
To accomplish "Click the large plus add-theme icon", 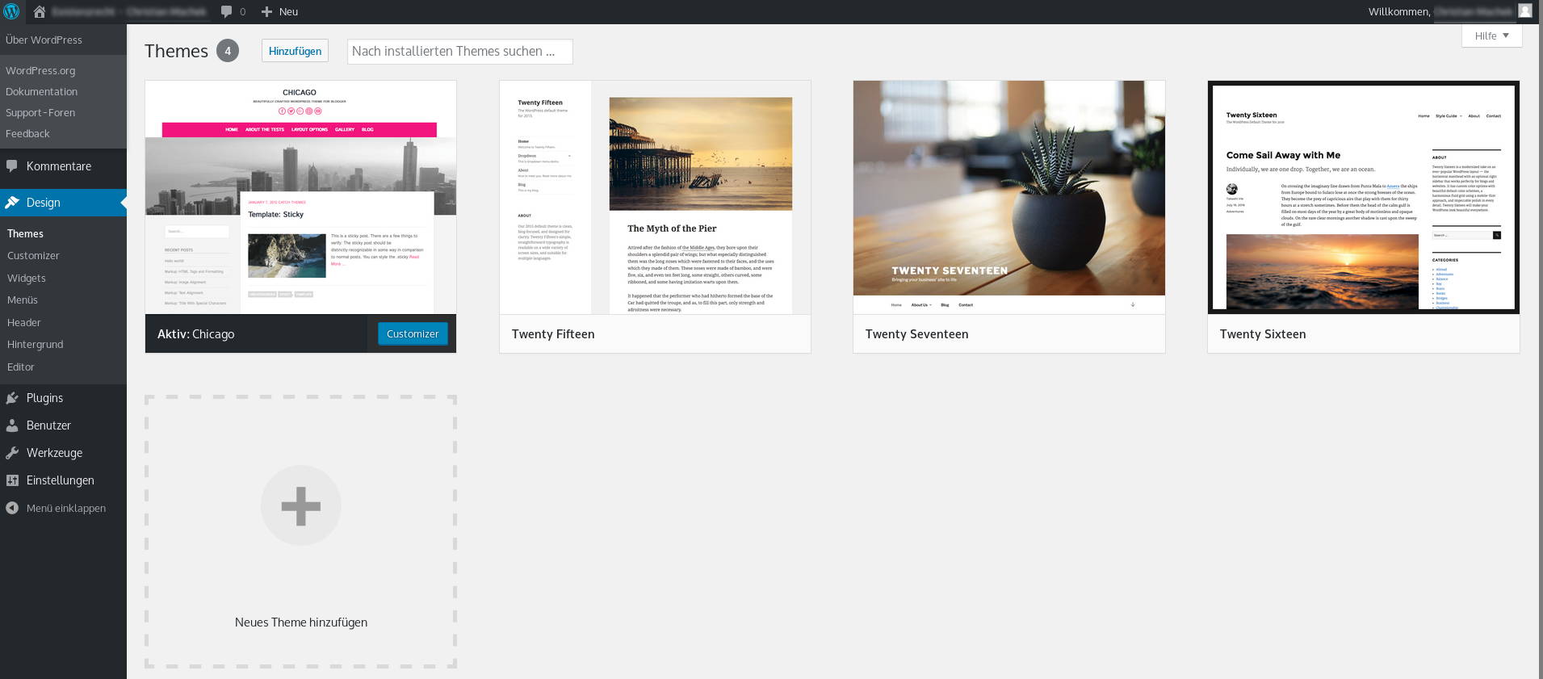I will [x=300, y=505].
